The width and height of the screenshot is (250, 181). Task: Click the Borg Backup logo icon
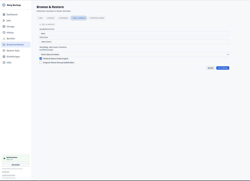[x=4, y=5]
